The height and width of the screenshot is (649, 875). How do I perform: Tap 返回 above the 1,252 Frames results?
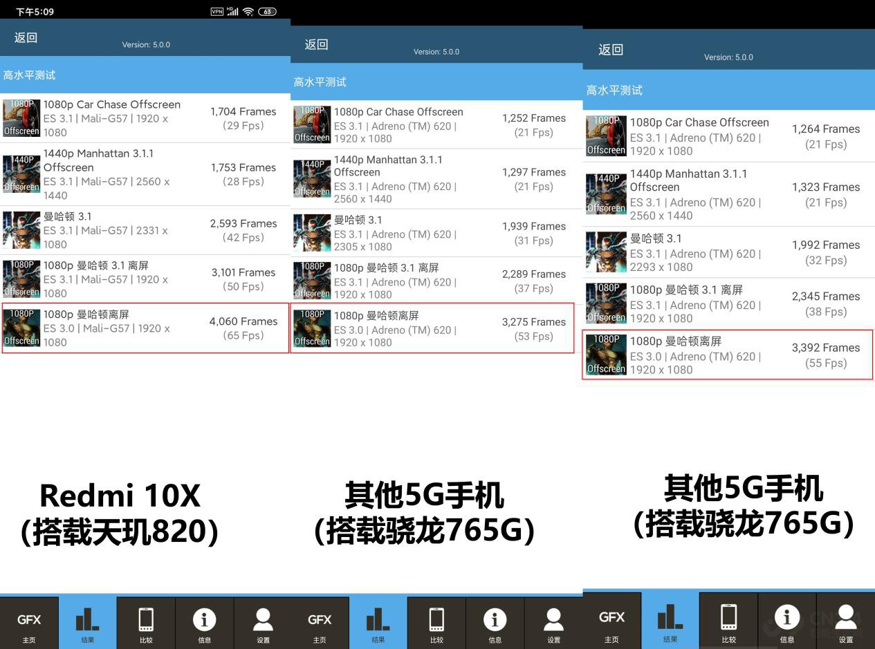coord(317,44)
